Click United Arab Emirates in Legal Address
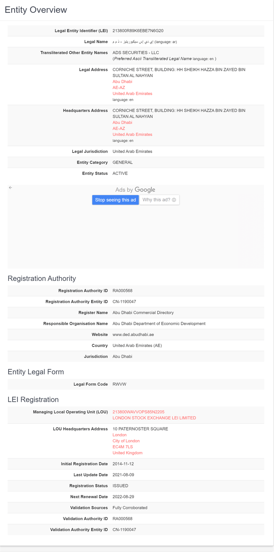274x552 pixels. (132, 94)
